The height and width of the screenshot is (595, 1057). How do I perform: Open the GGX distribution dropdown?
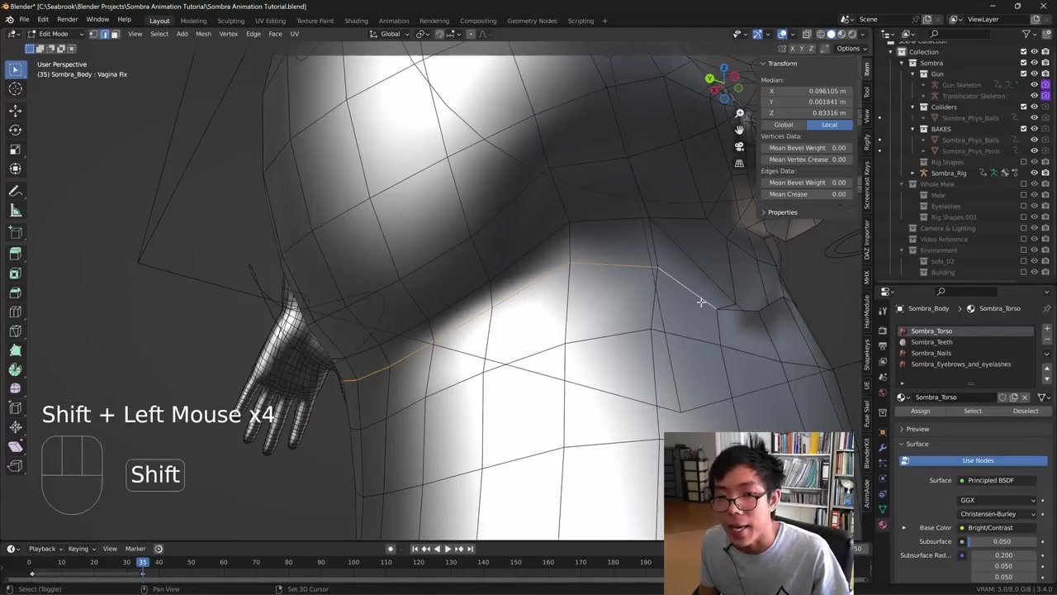(x=998, y=500)
